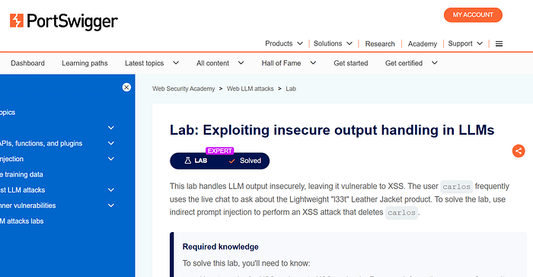Click the Lab breadcrumb
The image size is (533, 277).
click(291, 89)
